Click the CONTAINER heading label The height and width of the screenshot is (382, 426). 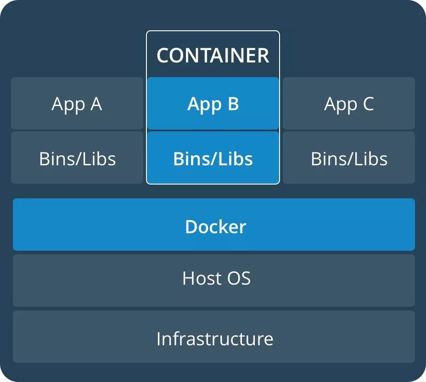tap(213, 56)
